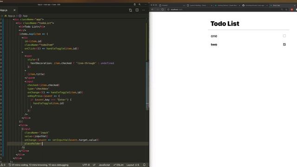The width and height of the screenshot is (297, 167).
Task: Switch to the GitHub browser tab
Action: [255, 6]
